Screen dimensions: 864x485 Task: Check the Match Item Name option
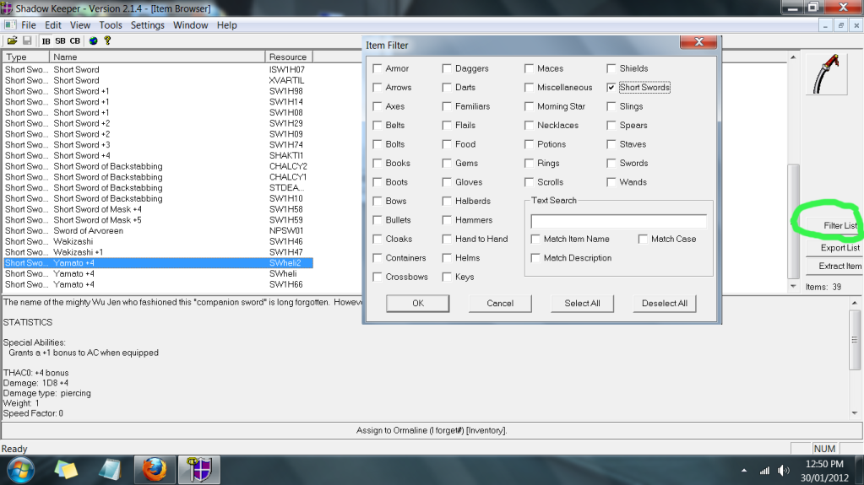pos(535,240)
